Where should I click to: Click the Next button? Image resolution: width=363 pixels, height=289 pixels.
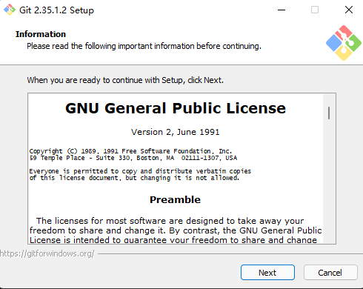(x=267, y=273)
